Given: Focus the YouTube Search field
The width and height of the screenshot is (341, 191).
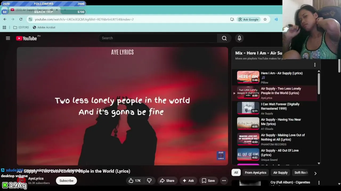Looking at the screenshot, I should [158, 38].
